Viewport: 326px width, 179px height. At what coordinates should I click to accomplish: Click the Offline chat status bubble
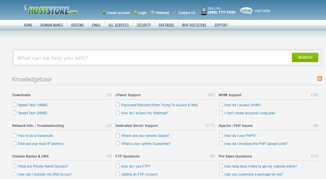pos(246,11)
